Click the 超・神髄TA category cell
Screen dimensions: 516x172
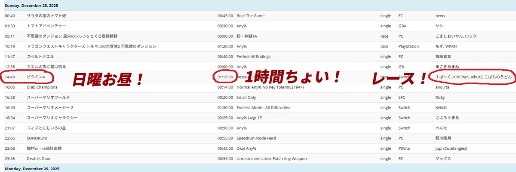pyautogui.click(x=247, y=36)
